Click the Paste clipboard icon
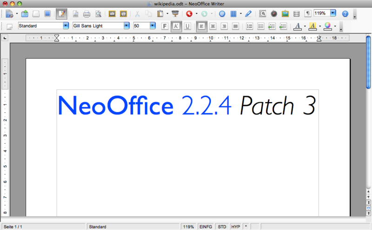 [x=160, y=14]
